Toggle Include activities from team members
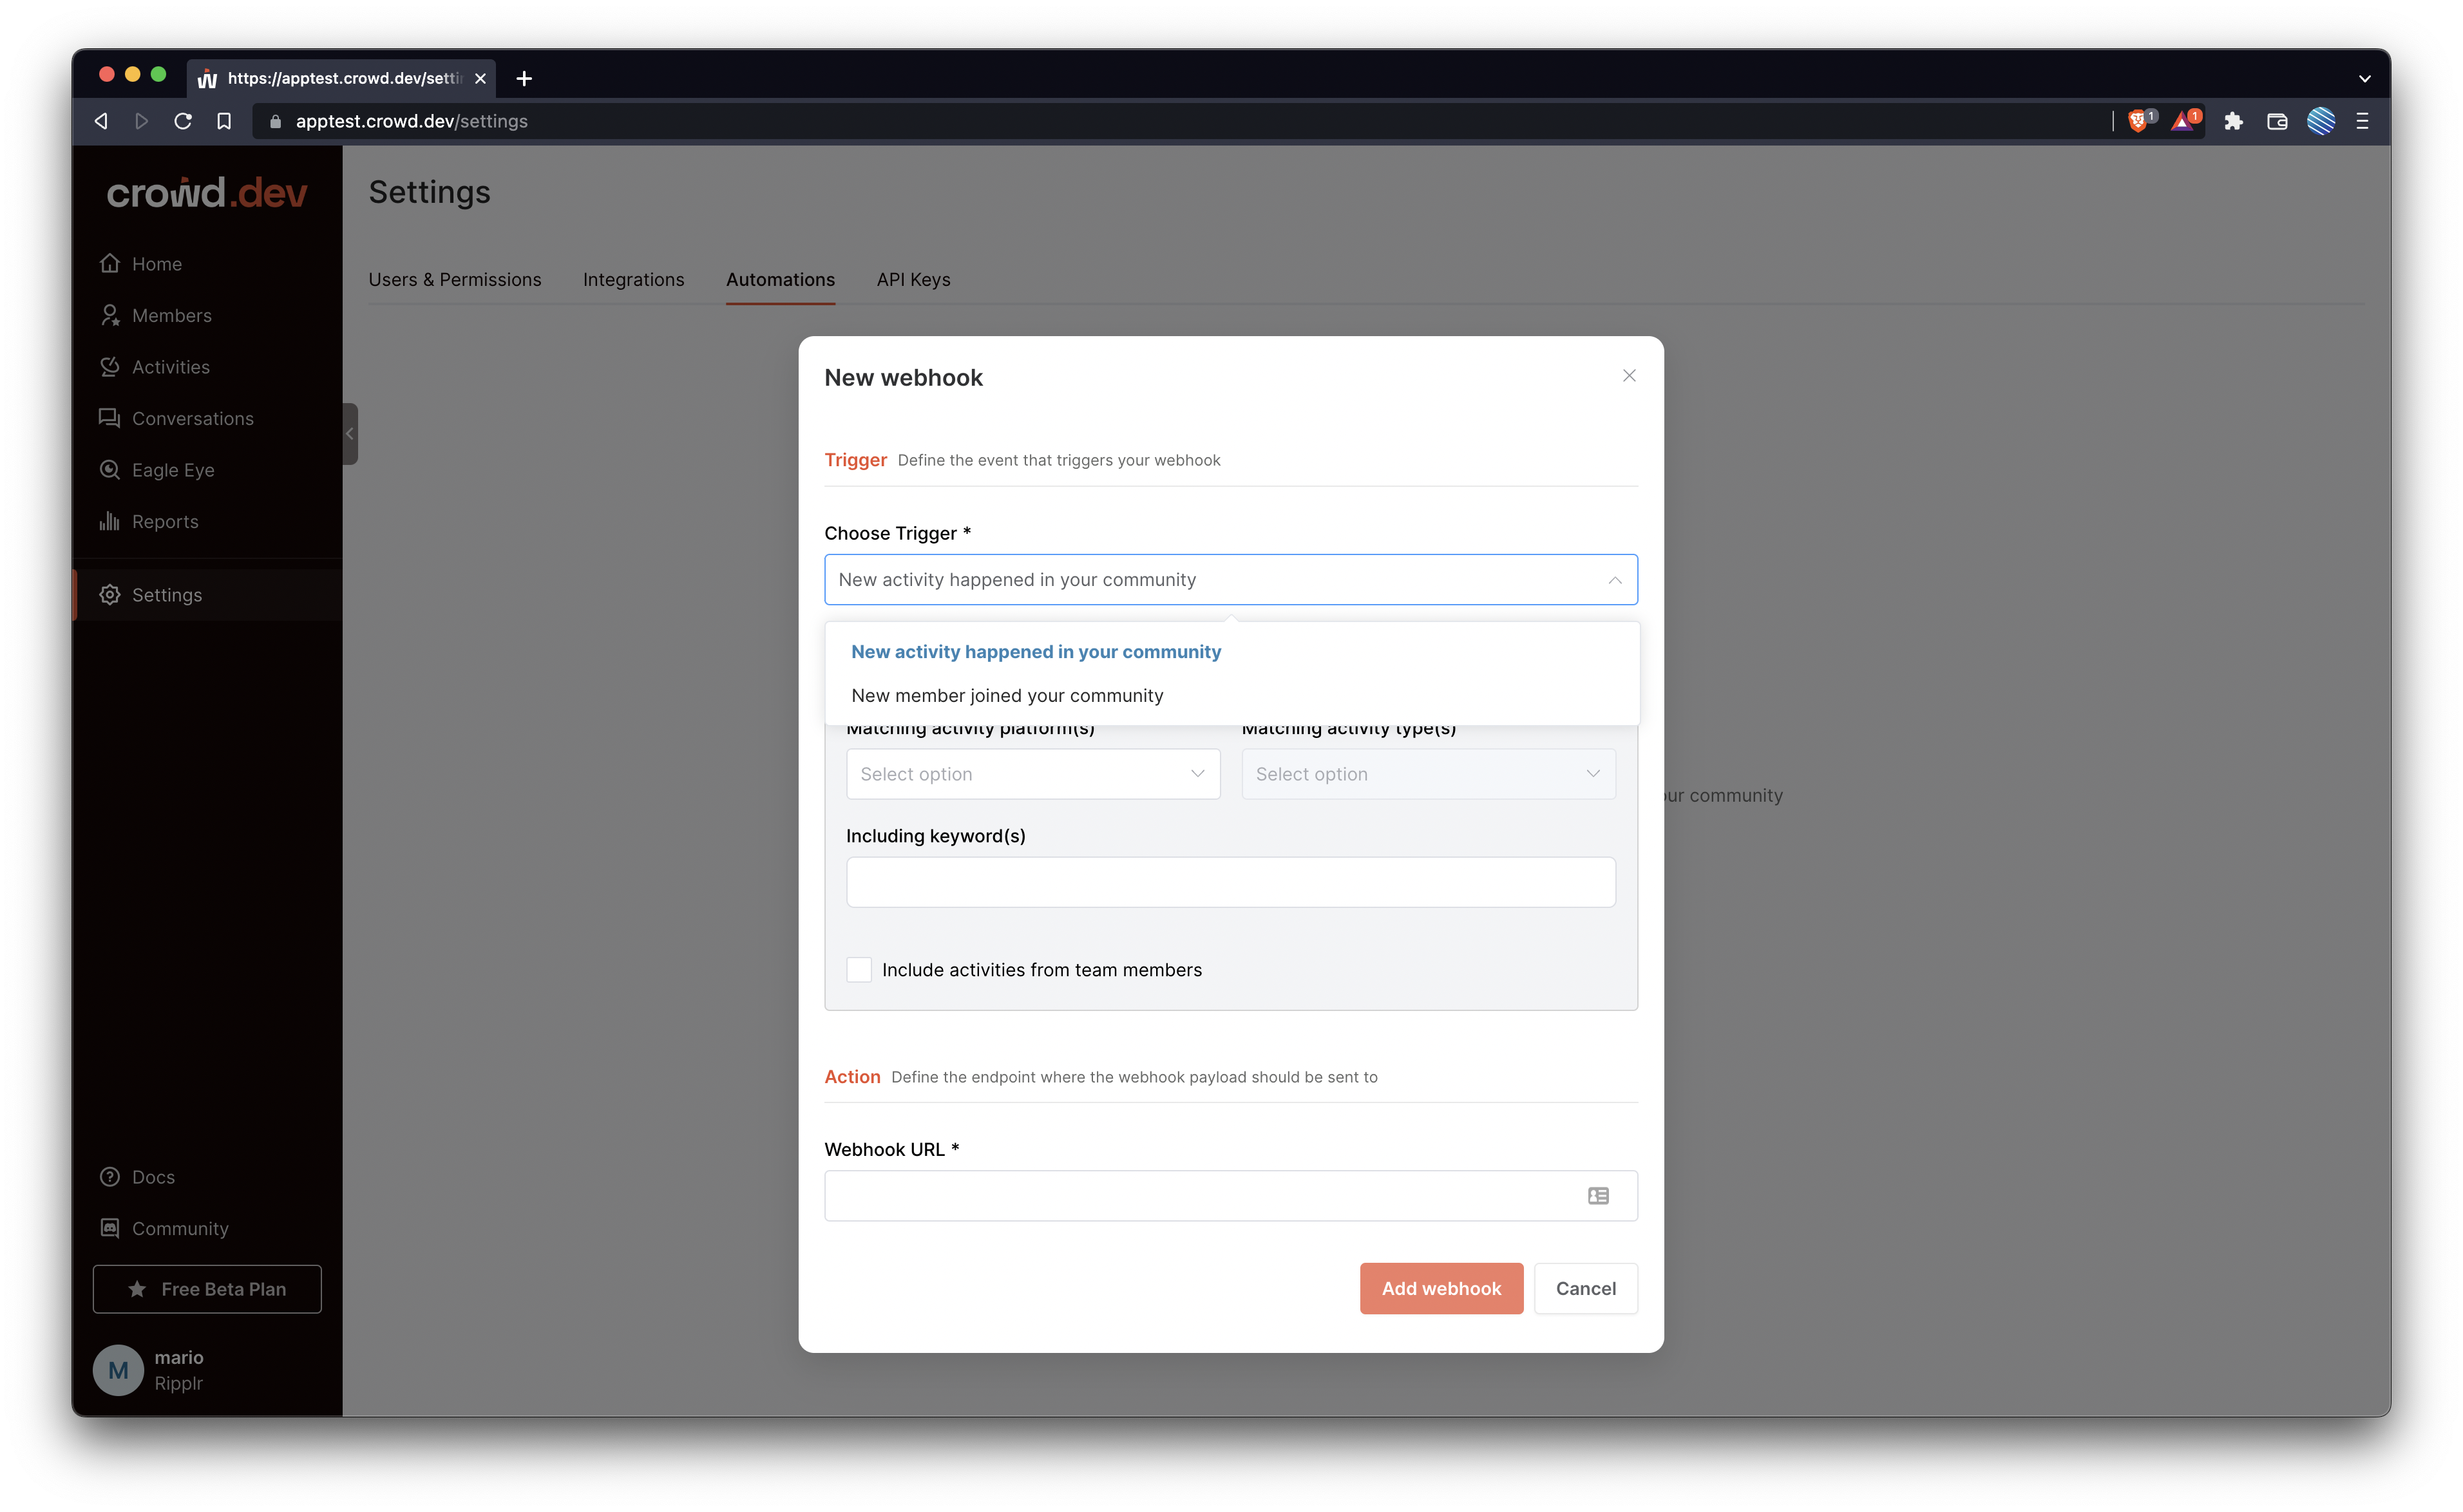Image resolution: width=2463 pixels, height=1512 pixels. tap(859, 970)
